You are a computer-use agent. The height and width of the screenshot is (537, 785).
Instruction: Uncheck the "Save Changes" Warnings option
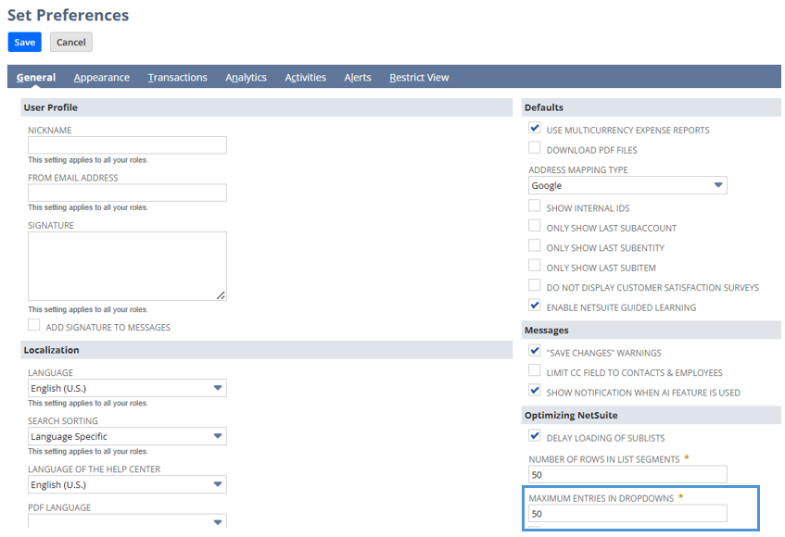coord(535,351)
